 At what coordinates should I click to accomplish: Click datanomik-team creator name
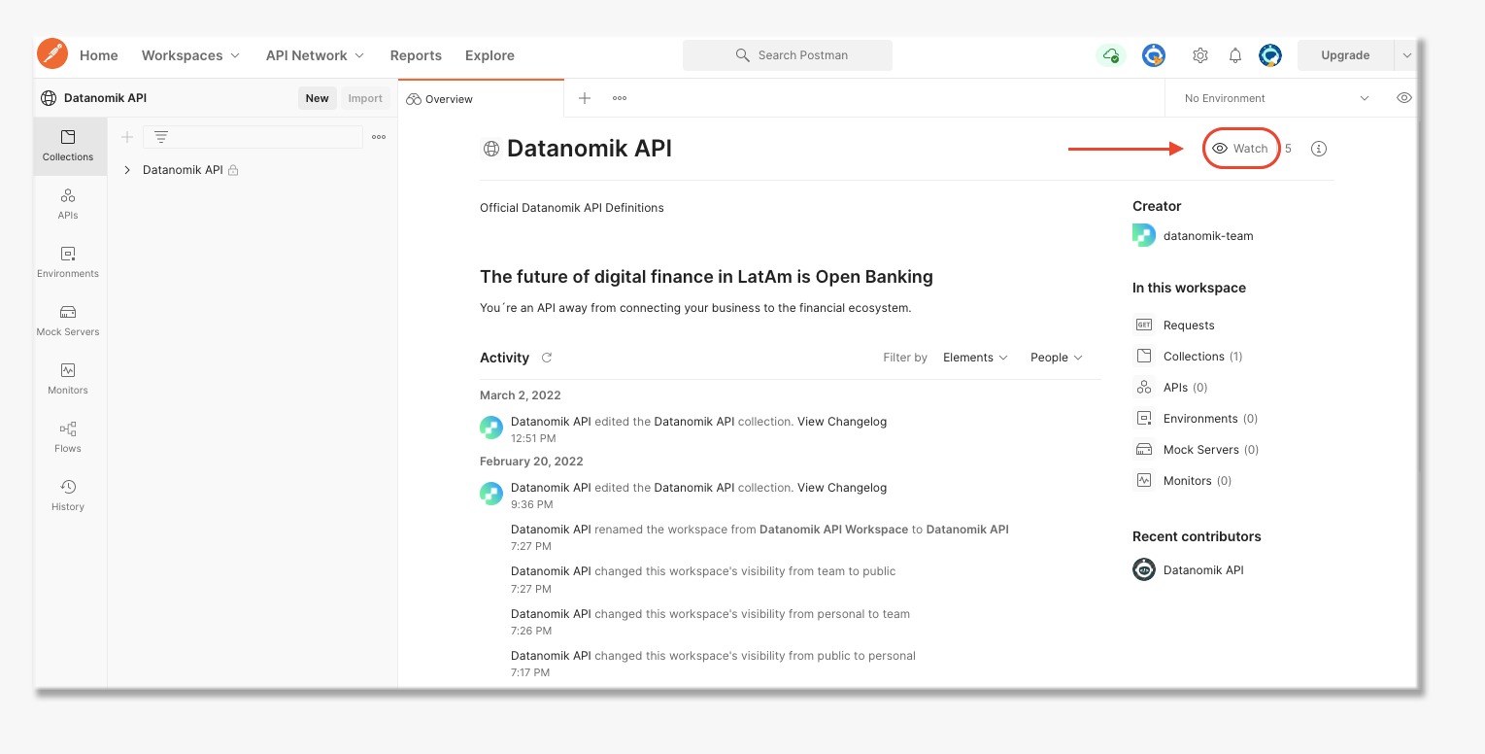click(1208, 236)
